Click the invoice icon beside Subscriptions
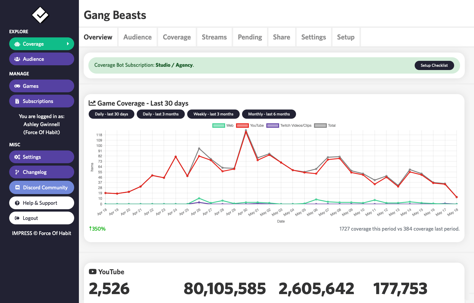The image size is (474, 303). [17, 101]
